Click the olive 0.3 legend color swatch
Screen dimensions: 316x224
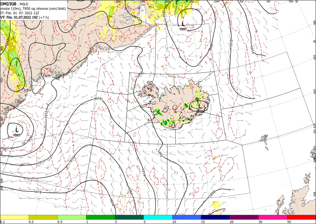[x=43, y=217]
